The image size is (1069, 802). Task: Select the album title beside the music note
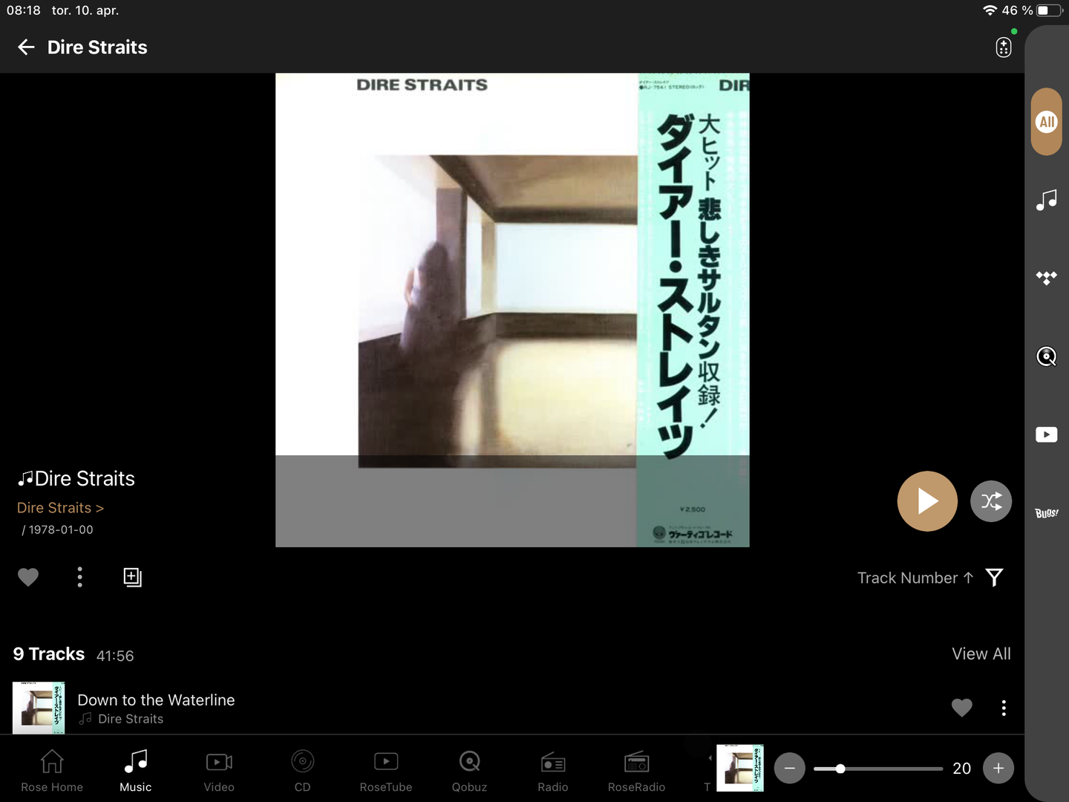85,478
